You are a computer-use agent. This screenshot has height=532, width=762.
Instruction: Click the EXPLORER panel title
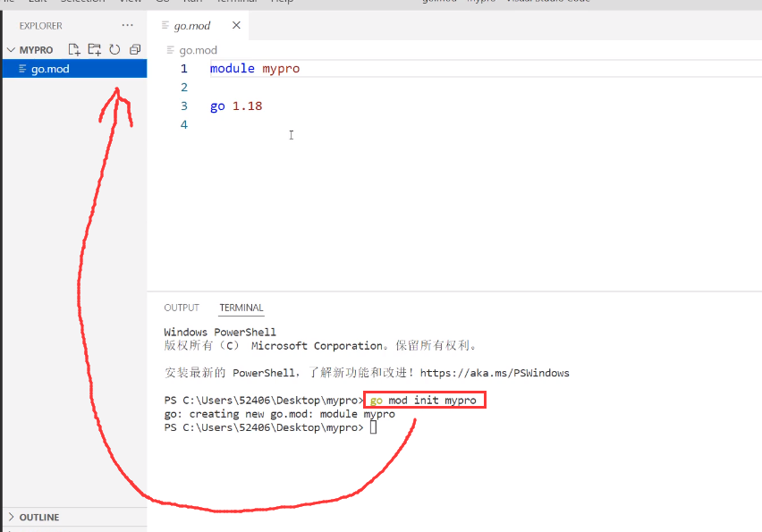[41, 26]
